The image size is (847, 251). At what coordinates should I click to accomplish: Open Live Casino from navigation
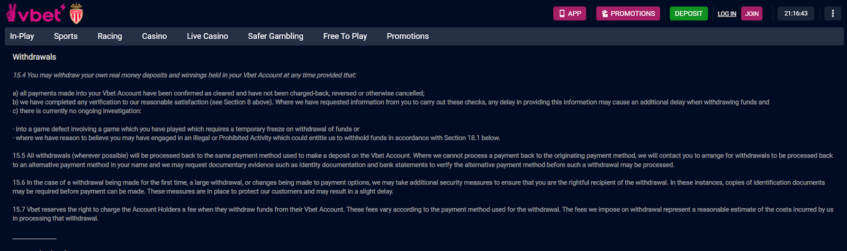point(208,36)
